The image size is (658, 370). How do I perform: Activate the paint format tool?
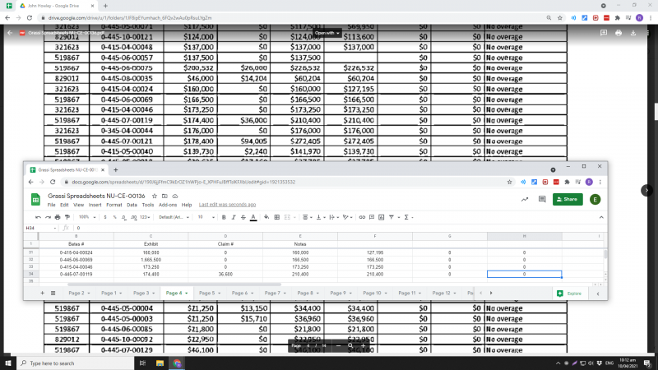pyautogui.click(x=67, y=217)
